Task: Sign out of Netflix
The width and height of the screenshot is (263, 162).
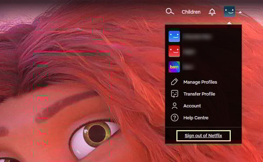Action: (203, 135)
